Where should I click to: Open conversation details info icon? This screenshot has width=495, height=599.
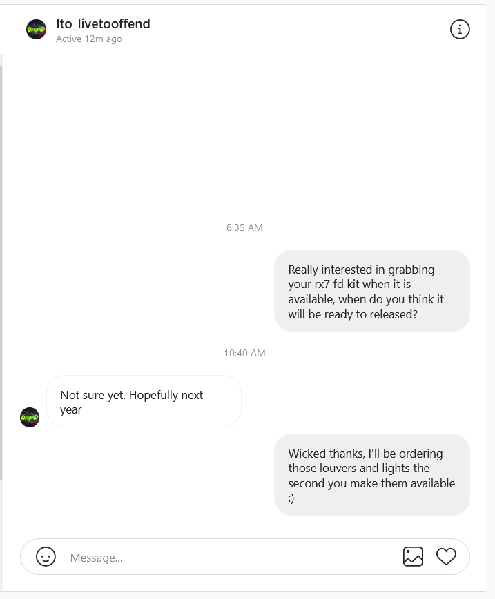pyautogui.click(x=459, y=30)
